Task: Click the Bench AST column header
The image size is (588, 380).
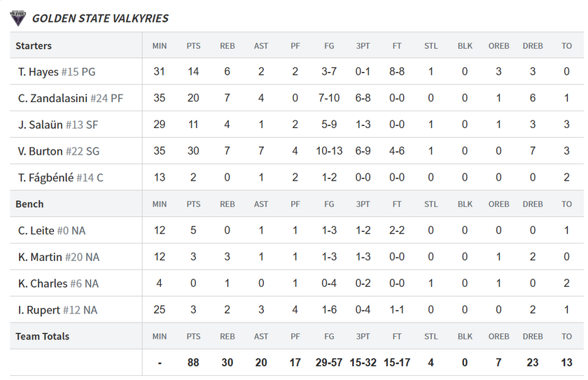Action: 261,204
